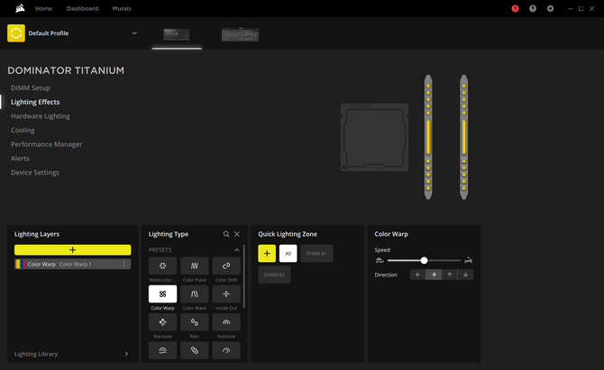604x370 pixels.
Task: Select the Marquee lighting preset
Action: coord(162,322)
